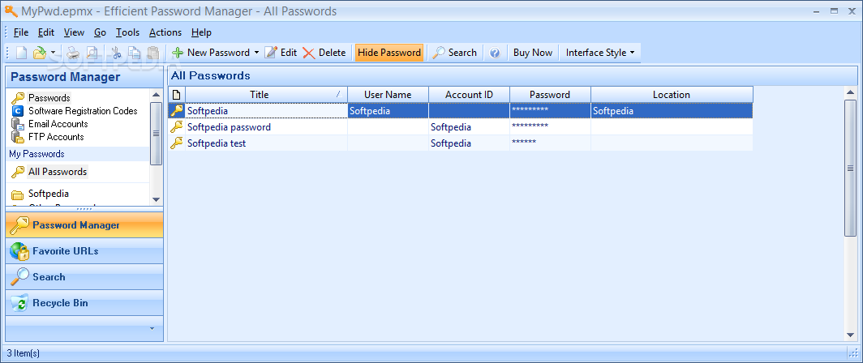Open the Recycle Bin navigation pane
Viewport: 863px width, 363px height.
[84, 302]
